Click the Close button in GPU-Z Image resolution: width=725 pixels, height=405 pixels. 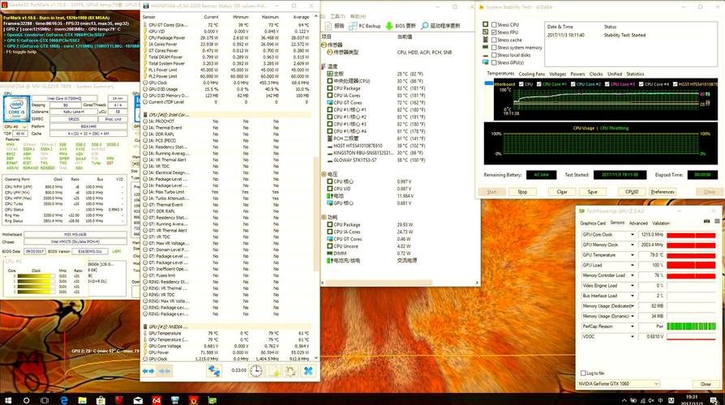706,384
